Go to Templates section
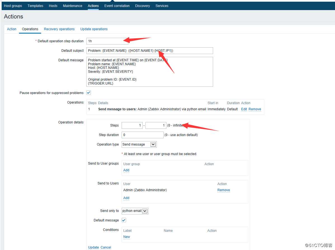The width and height of the screenshot is (335, 250). coord(35,6)
